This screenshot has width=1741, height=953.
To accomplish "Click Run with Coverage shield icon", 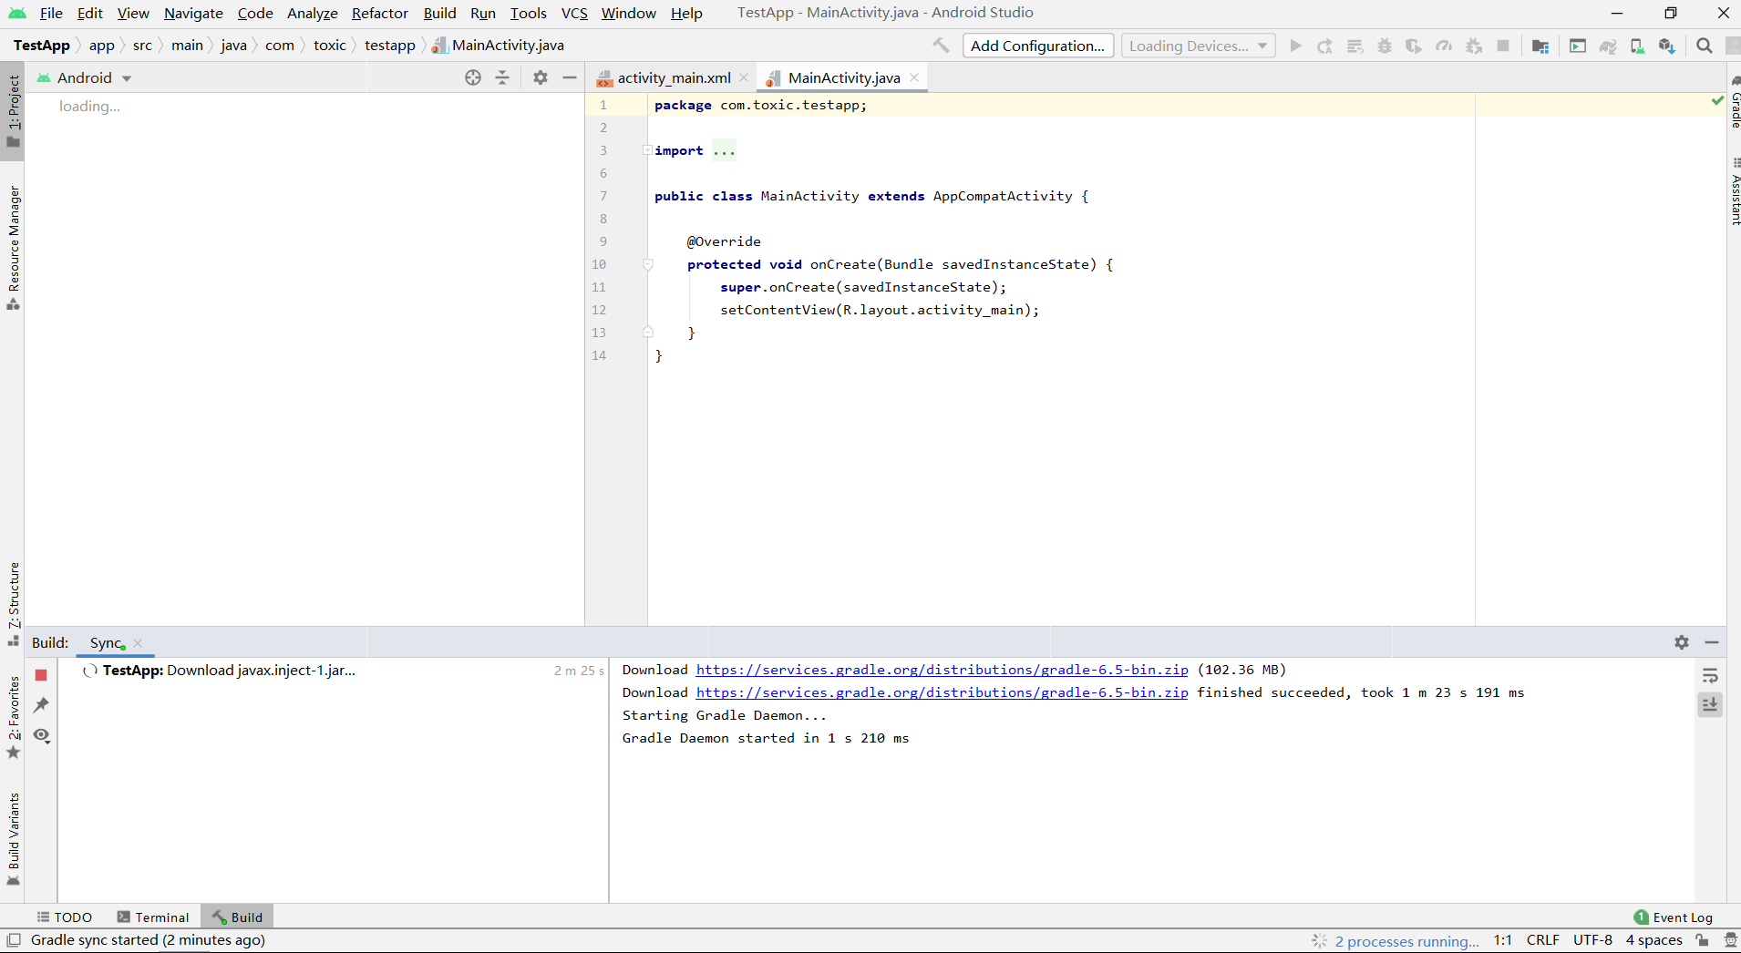I will coord(1414,46).
